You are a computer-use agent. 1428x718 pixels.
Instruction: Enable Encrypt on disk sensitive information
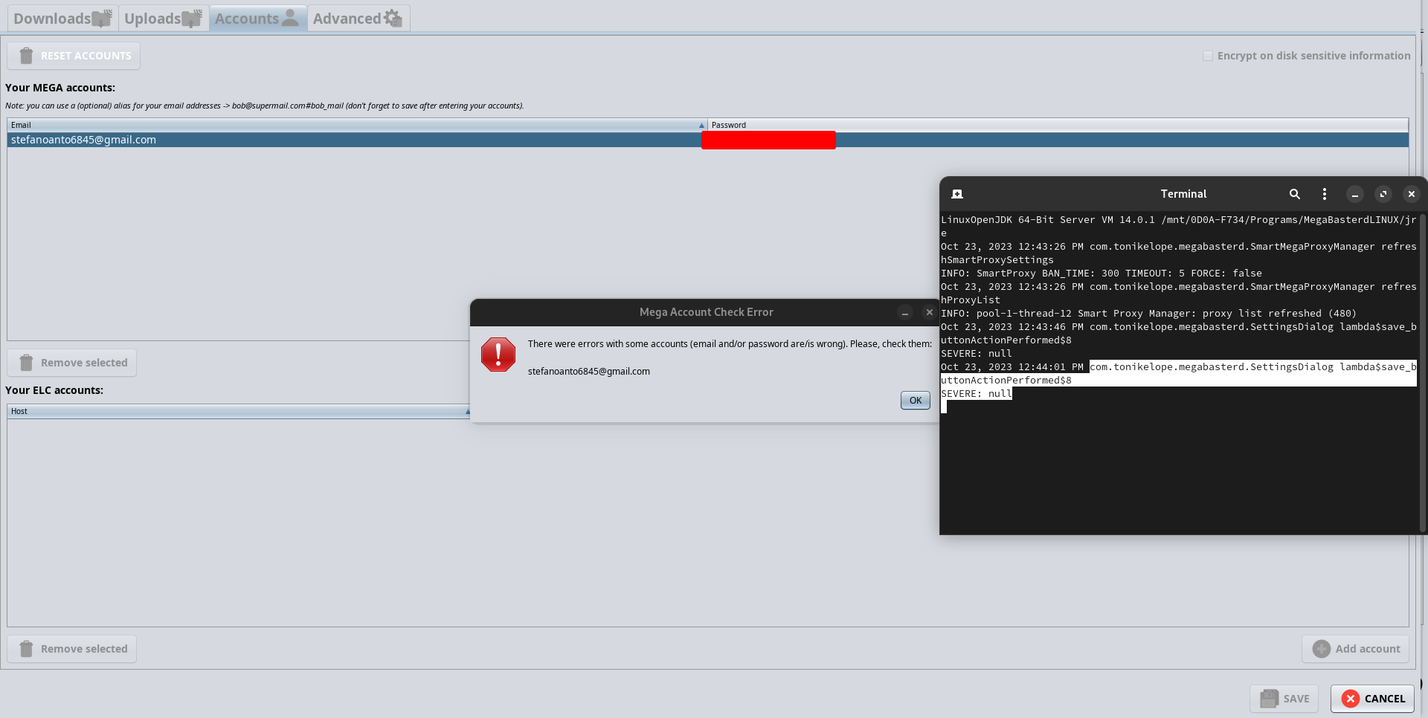coord(1208,55)
